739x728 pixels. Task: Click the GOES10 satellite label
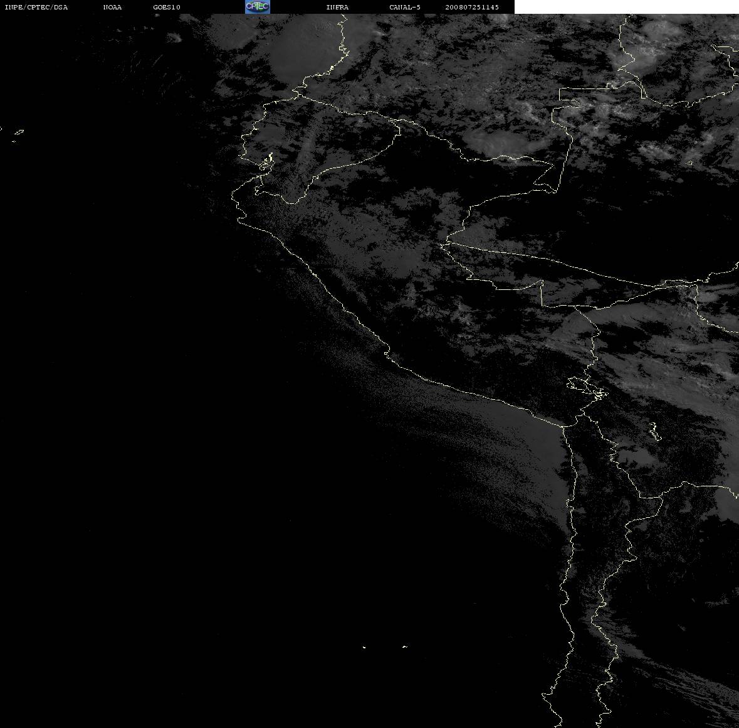[167, 7]
